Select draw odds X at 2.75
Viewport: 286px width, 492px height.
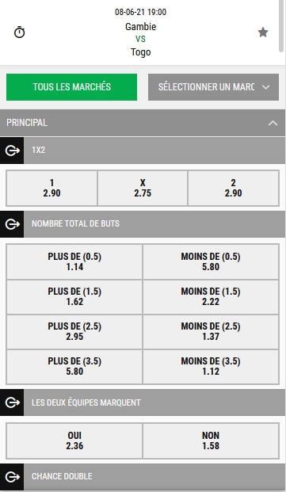tap(143, 189)
